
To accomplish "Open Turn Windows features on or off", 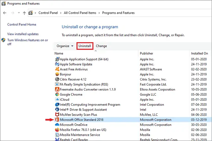I will tap(27, 42).
